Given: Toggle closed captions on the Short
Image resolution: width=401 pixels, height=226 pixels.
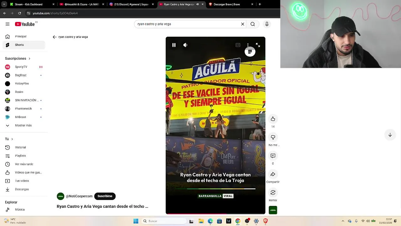Looking at the screenshot, I should click(238, 45).
